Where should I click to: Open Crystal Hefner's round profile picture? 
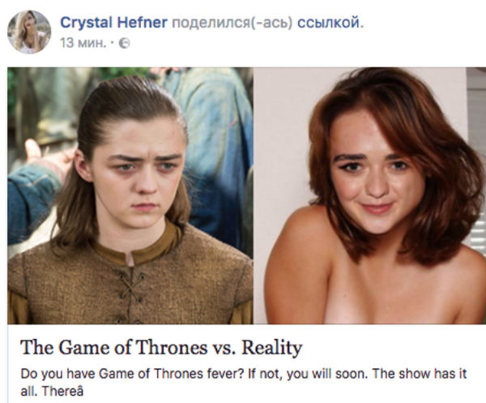(29, 32)
